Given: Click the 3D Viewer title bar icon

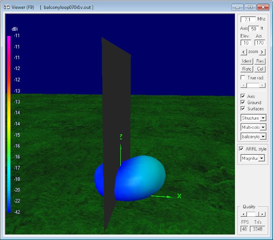Looking at the screenshot, I should click(x=7, y=7).
